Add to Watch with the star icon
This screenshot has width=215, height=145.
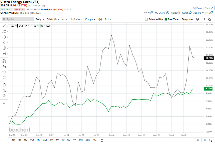click(190, 13)
